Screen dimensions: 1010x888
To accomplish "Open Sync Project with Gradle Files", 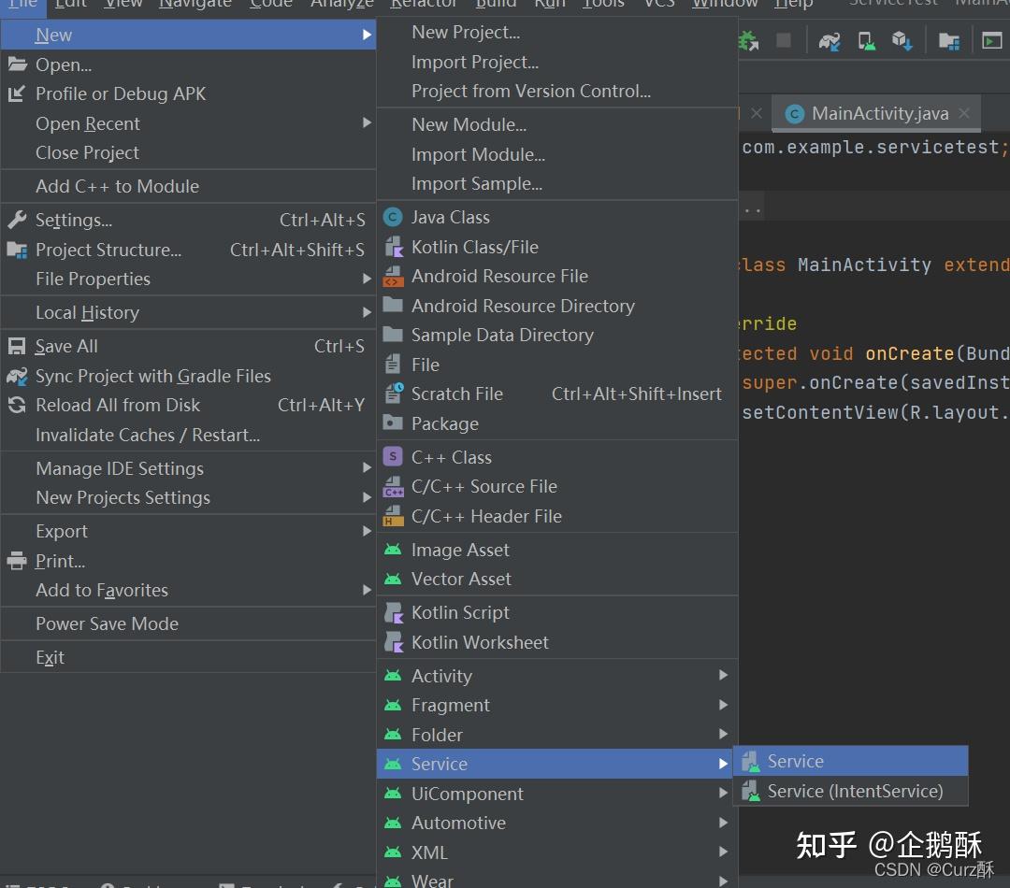I will click(x=152, y=376).
